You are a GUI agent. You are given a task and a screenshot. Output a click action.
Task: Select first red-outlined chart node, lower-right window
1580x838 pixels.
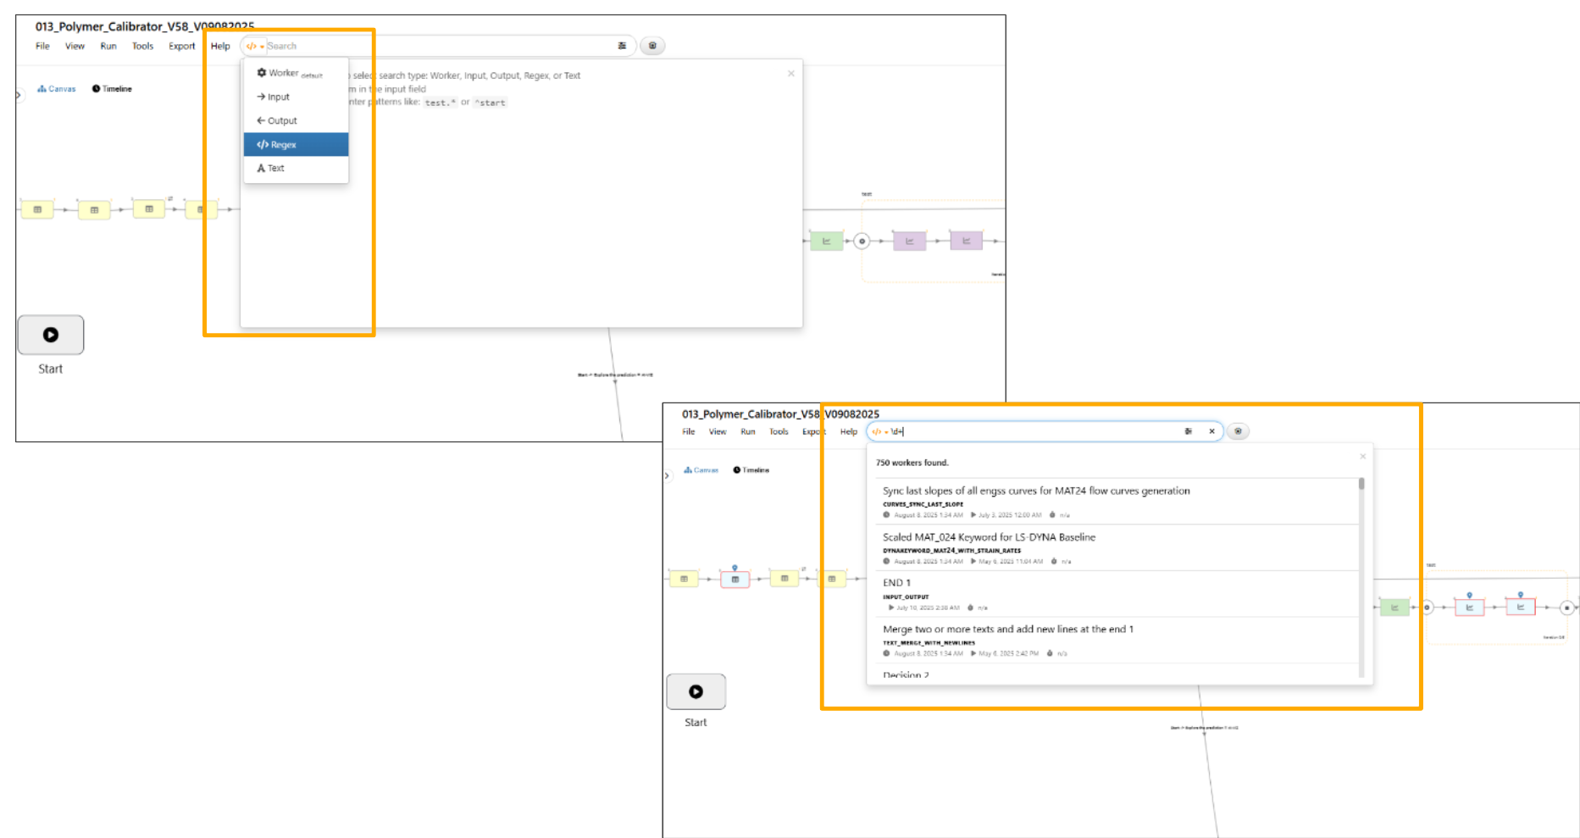(1469, 608)
